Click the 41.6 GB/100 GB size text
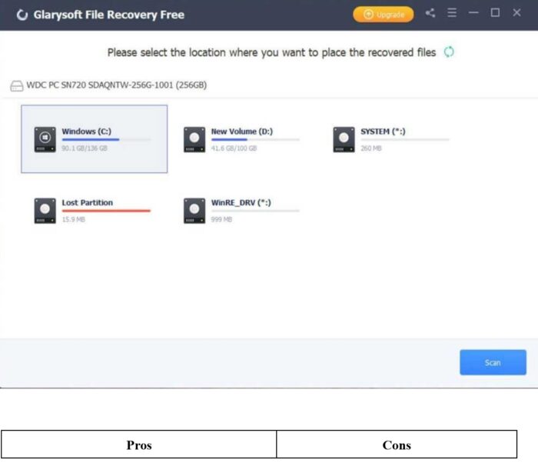The height and width of the screenshot is (463, 538). 234,148
